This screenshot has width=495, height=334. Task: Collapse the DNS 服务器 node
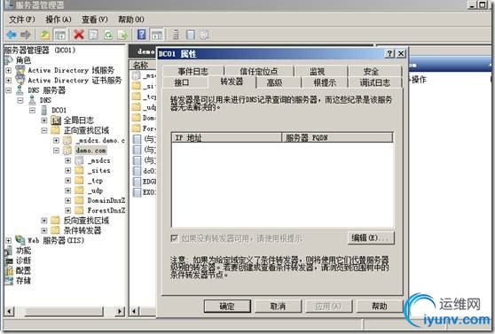point(9,90)
